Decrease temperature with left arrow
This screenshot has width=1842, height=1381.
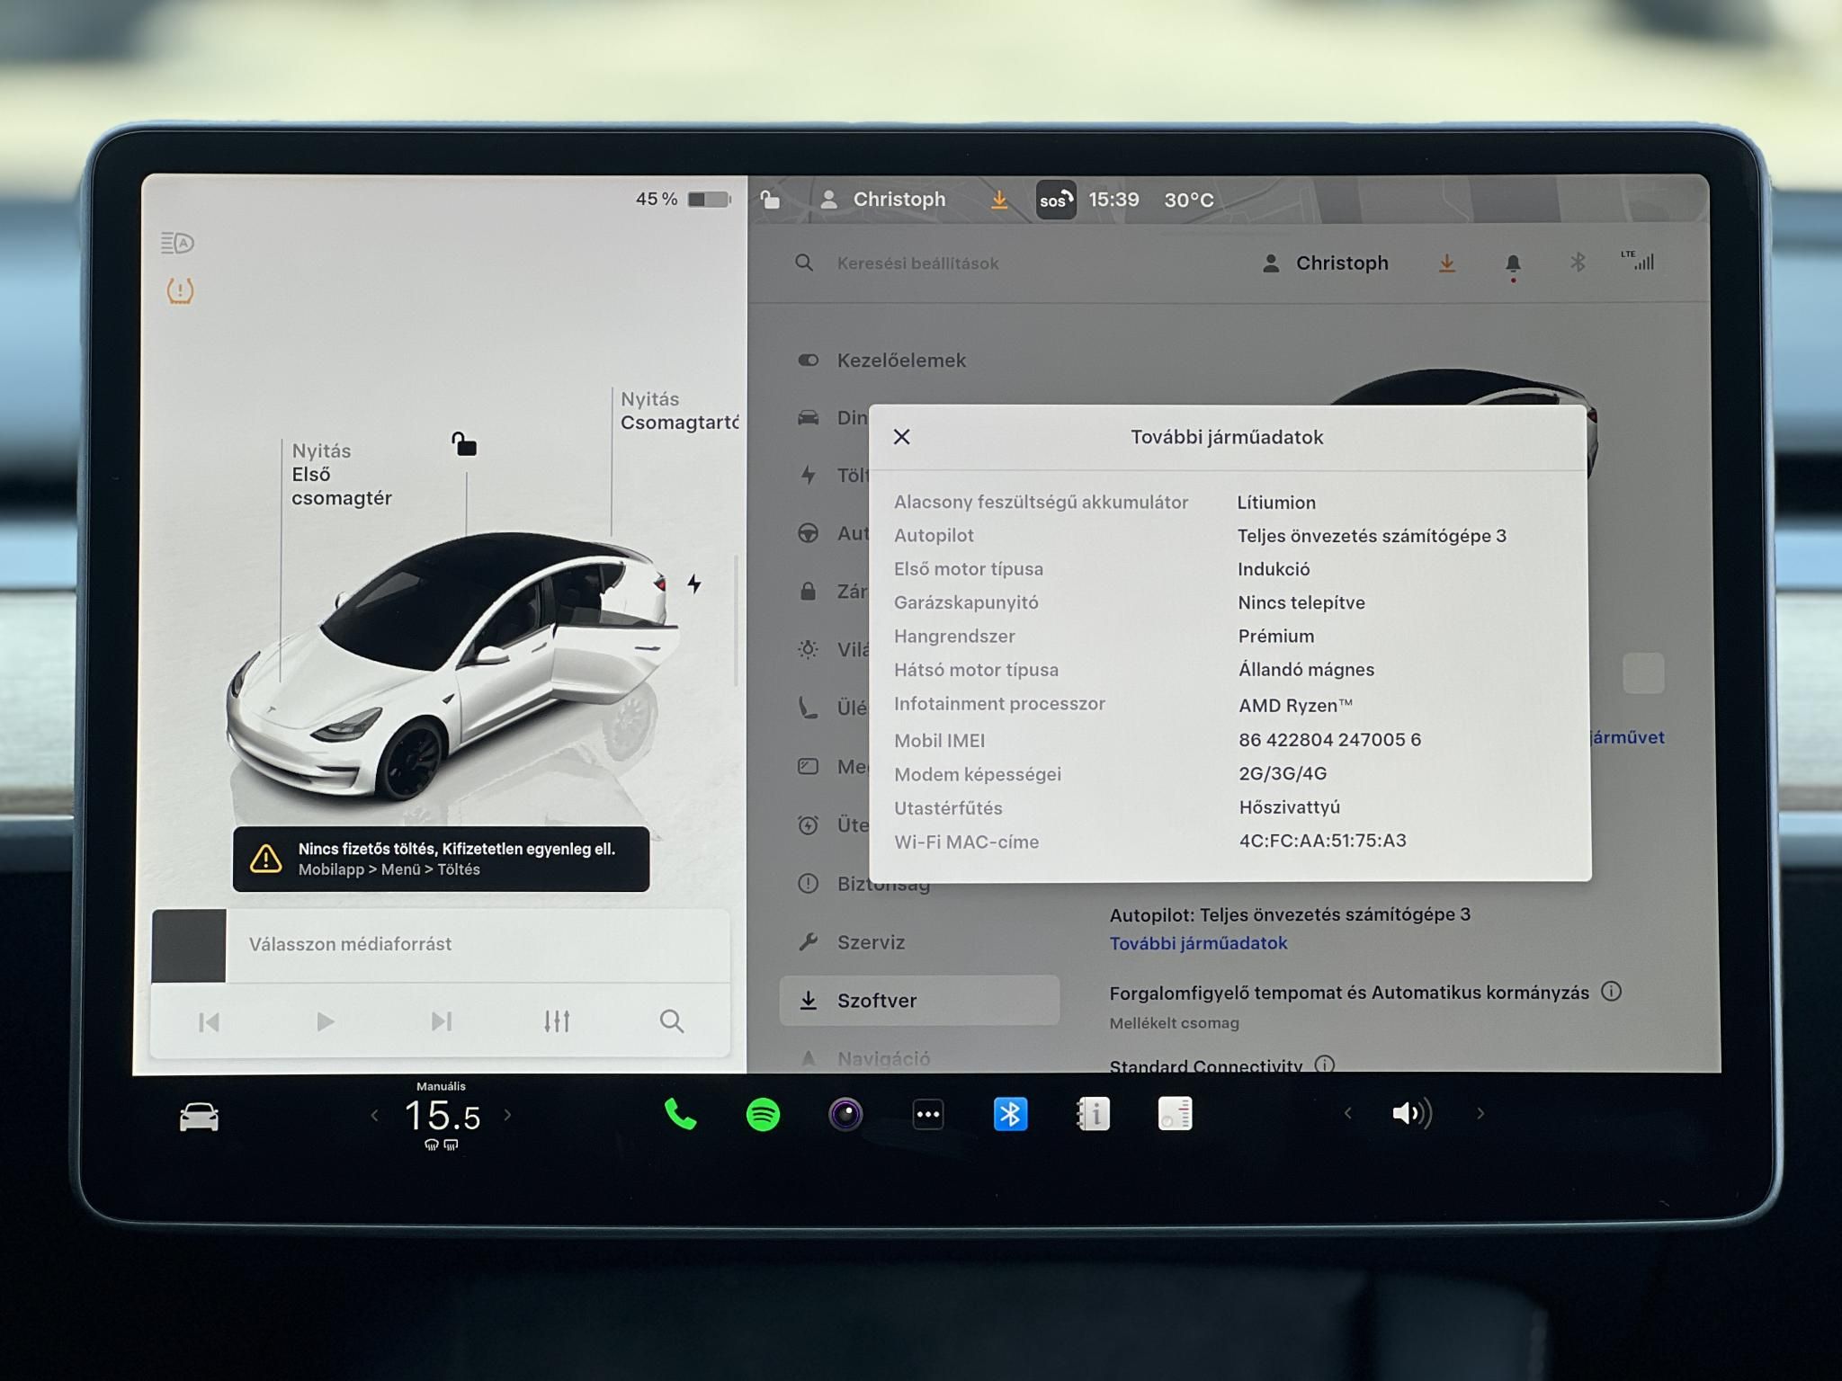coord(375,1116)
